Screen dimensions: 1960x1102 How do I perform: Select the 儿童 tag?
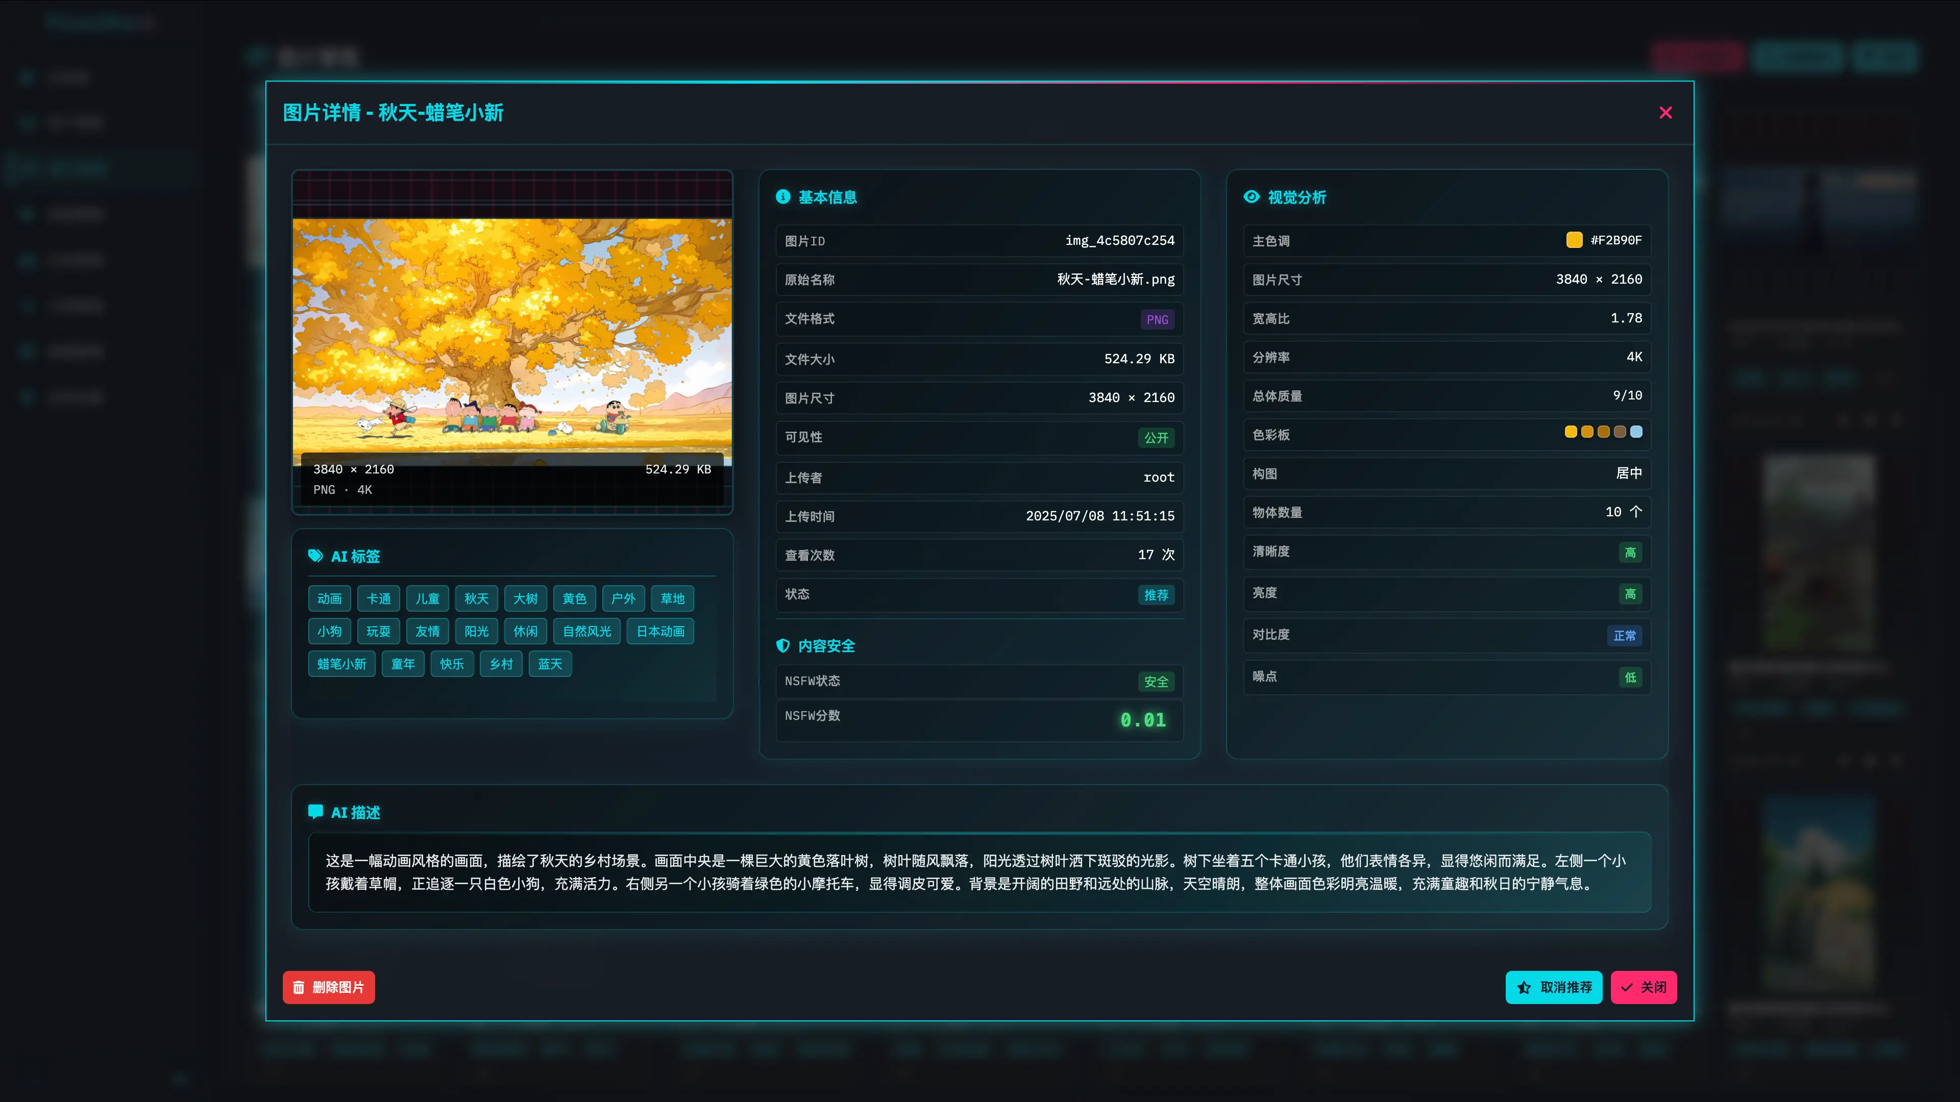428,598
